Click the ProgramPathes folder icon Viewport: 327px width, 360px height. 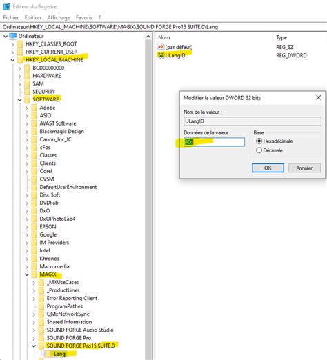41,306
